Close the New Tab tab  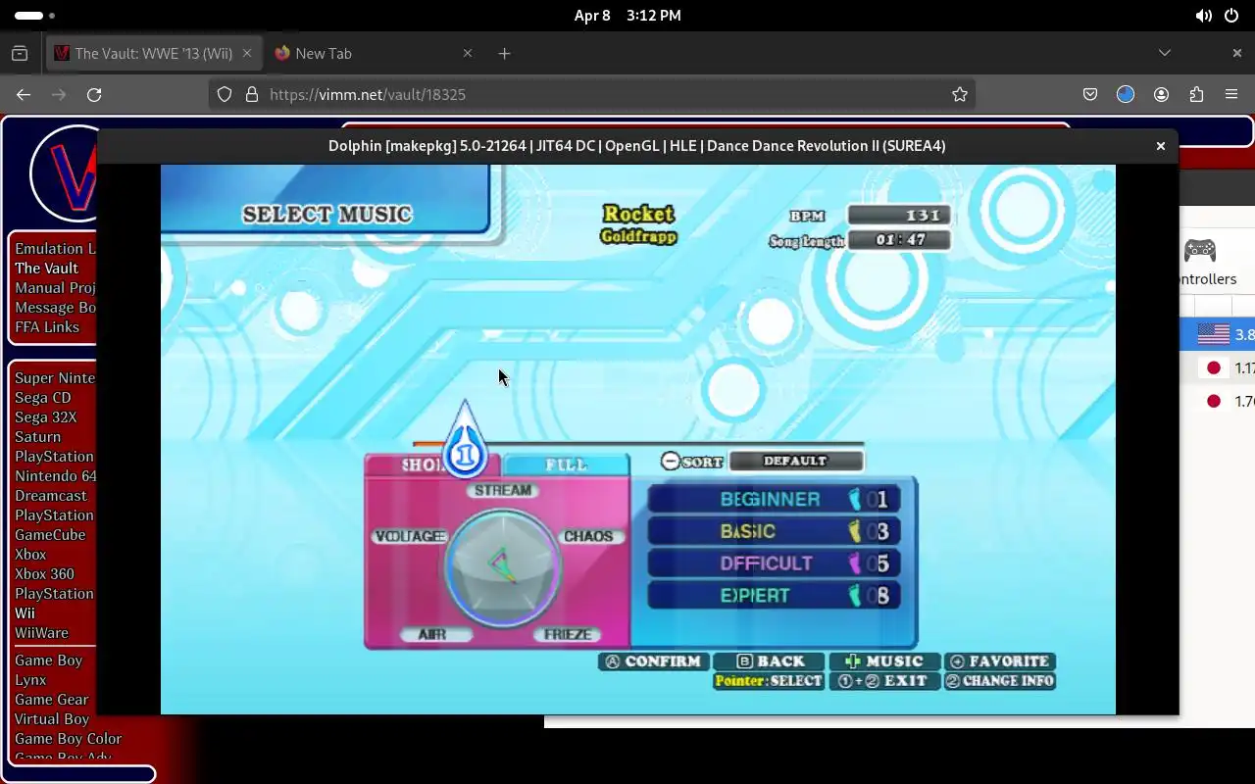(x=468, y=53)
